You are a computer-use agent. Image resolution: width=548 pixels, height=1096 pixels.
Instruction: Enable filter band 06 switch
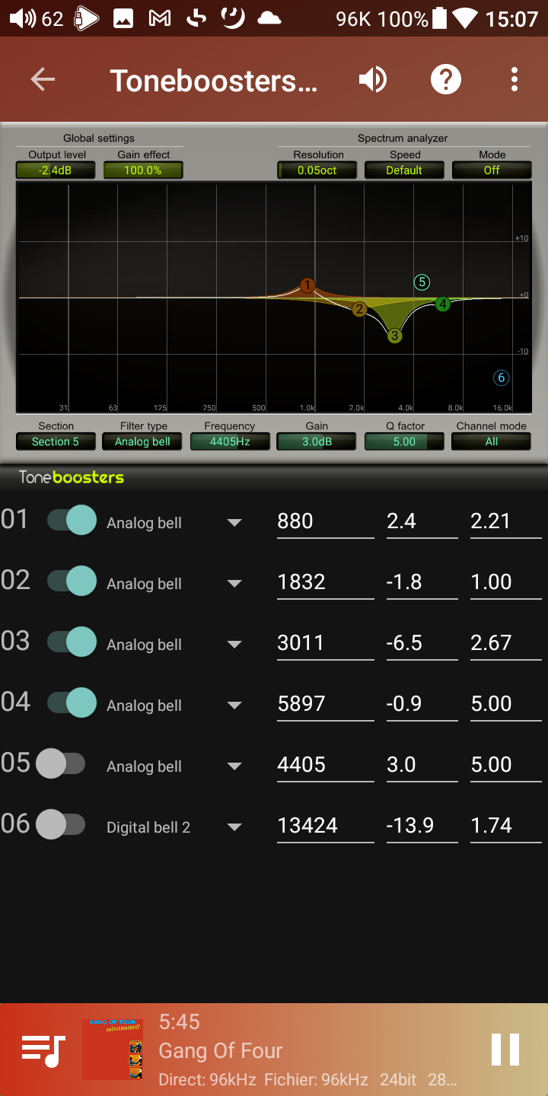[61, 824]
